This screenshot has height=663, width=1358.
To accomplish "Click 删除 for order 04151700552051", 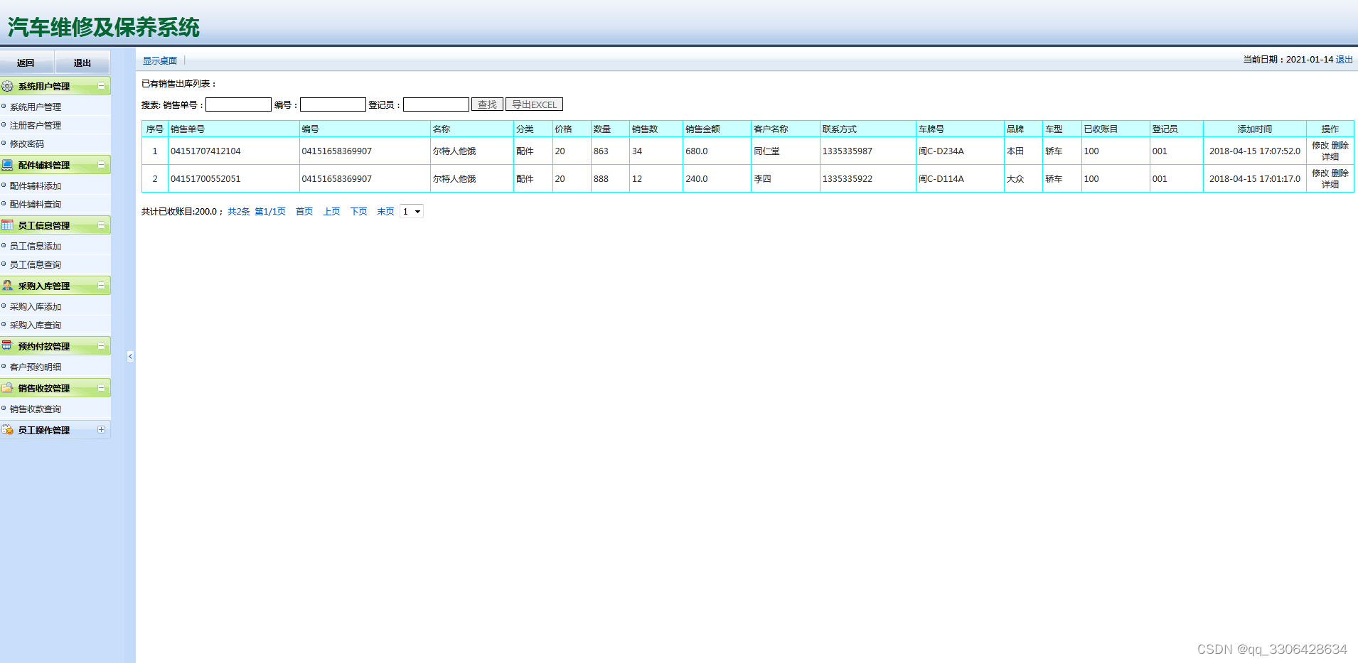I will click(x=1340, y=173).
